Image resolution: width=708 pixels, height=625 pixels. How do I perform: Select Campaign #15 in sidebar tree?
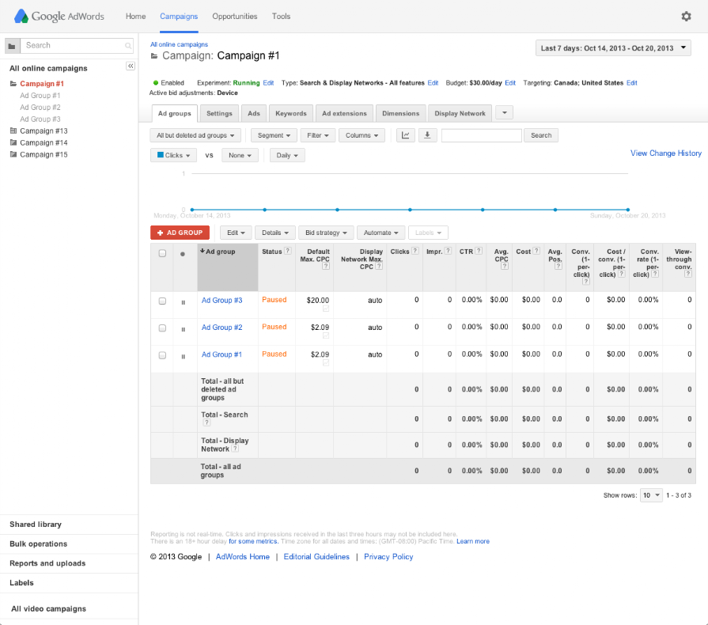(x=44, y=154)
